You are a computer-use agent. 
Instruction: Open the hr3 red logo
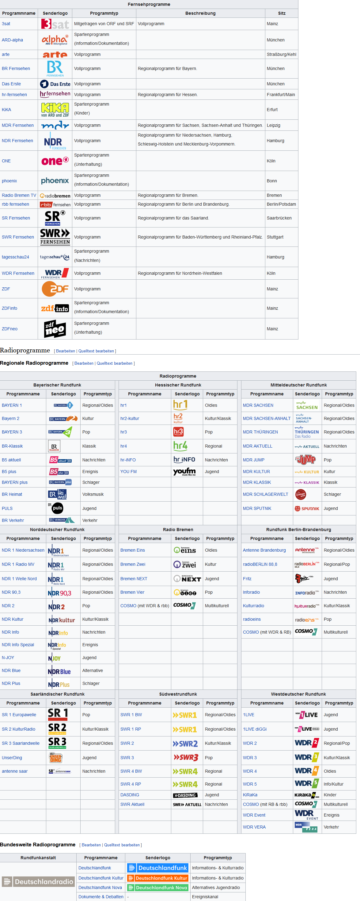coord(178,432)
